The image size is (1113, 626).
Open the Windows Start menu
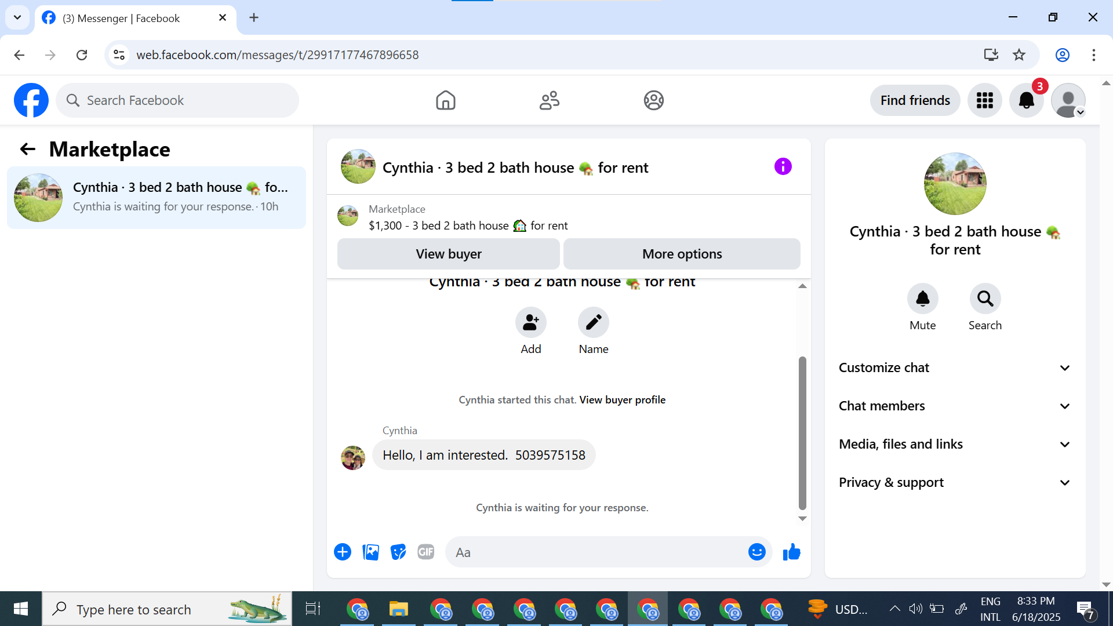coord(21,609)
